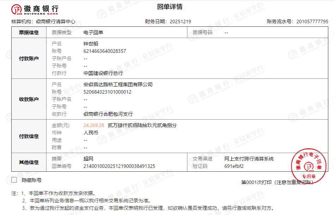Click the 其他信息 section header
This screenshot has width=335, height=215.
click(29, 162)
